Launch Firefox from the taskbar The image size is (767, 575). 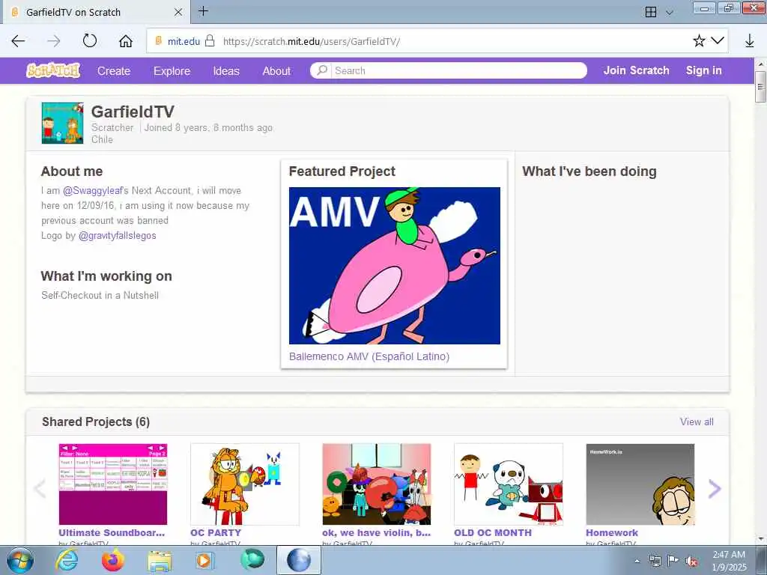113,560
